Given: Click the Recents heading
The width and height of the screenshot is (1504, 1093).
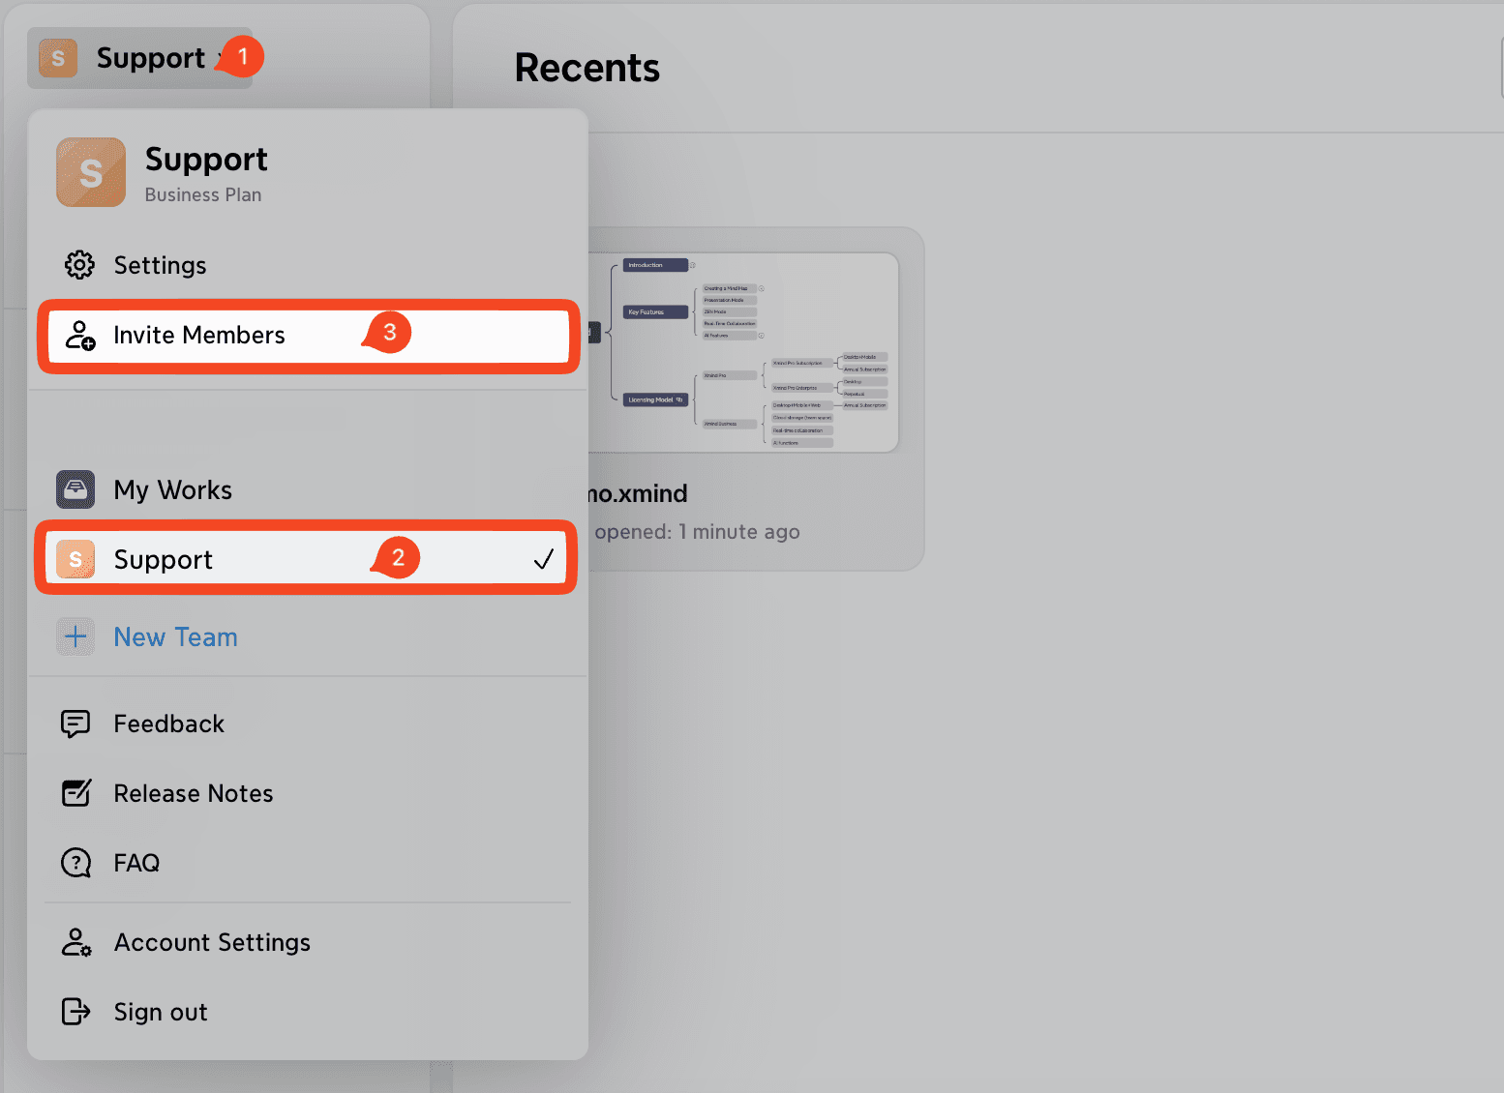Looking at the screenshot, I should coord(587,68).
